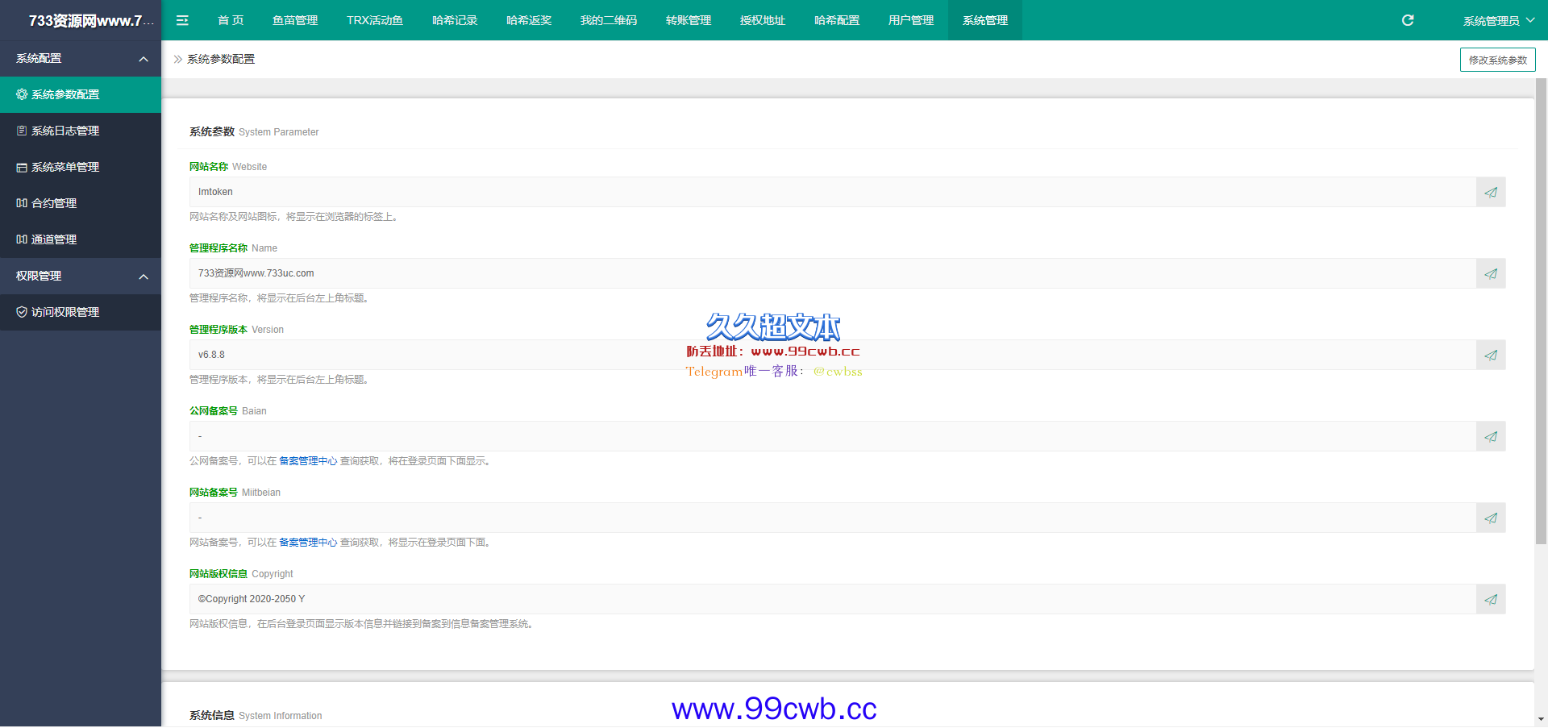Open 授权地址 top navigation tab
The width and height of the screenshot is (1548, 728).
click(763, 20)
